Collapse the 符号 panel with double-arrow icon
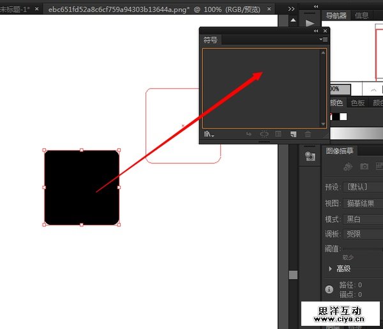Viewport: 383px width, 329px height. [316, 31]
